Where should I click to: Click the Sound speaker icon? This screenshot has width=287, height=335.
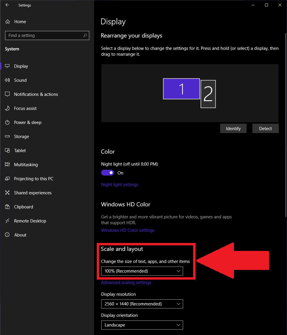7,80
